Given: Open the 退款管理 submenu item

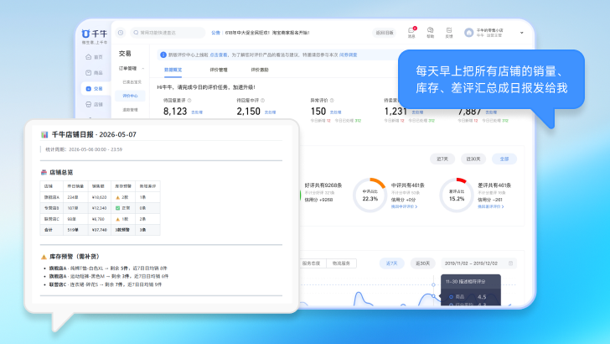Looking at the screenshot, I should point(130,110).
